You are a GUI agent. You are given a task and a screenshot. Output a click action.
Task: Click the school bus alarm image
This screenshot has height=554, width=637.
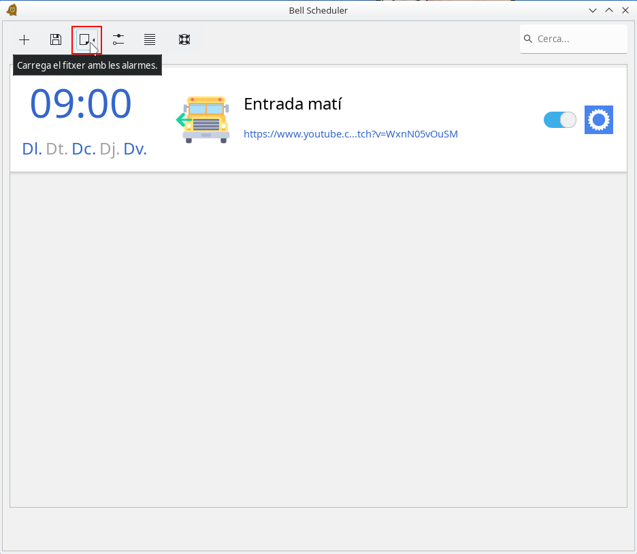pos(206,120)
